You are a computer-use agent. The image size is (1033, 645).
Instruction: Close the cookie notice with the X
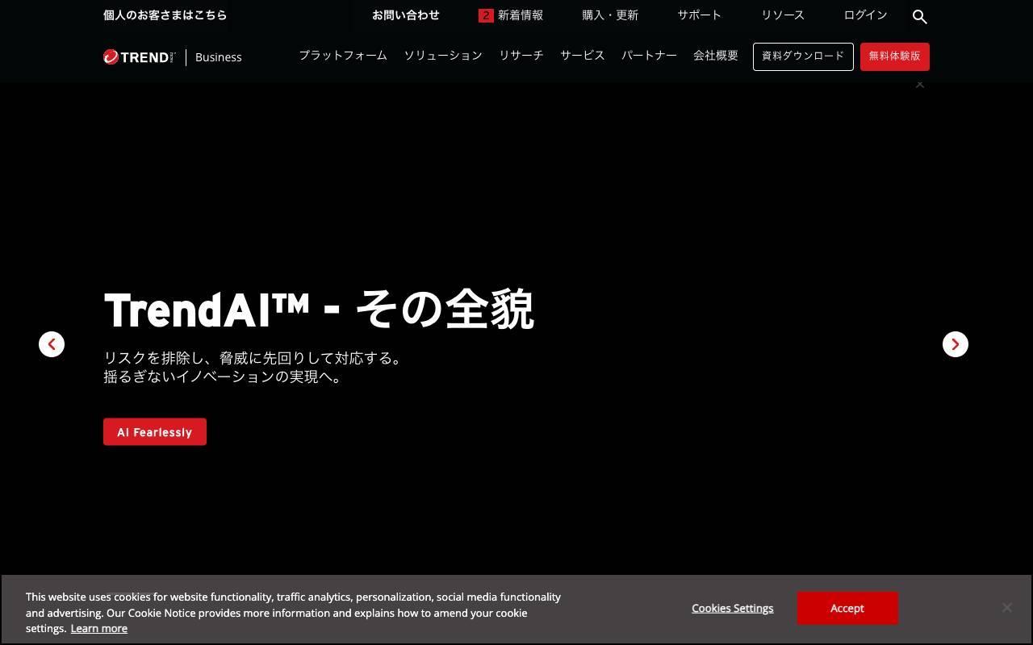[x=1007, y=607]
